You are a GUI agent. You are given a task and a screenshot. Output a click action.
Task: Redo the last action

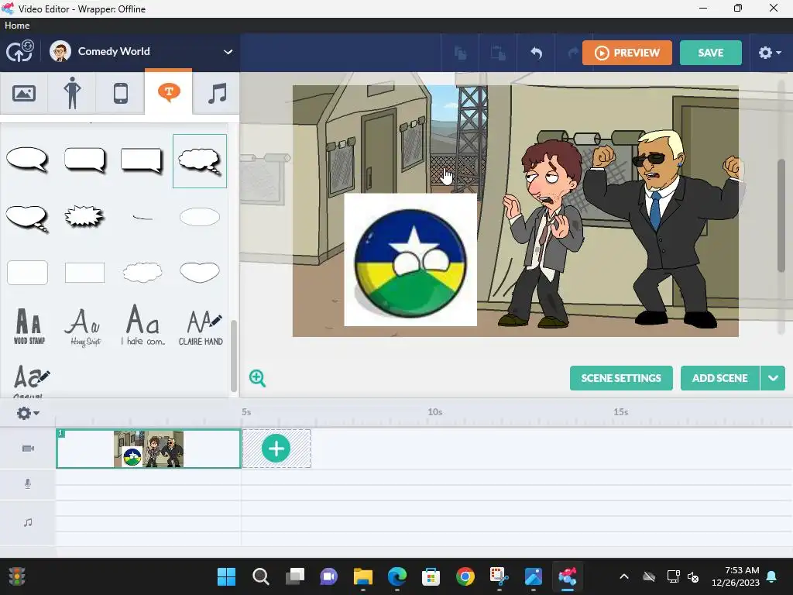pos(572,53)
